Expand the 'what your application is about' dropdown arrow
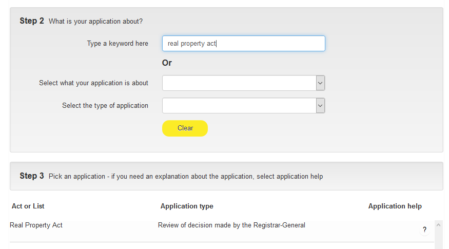The height and width of the screenshot is (249, 449). [320, 83]
